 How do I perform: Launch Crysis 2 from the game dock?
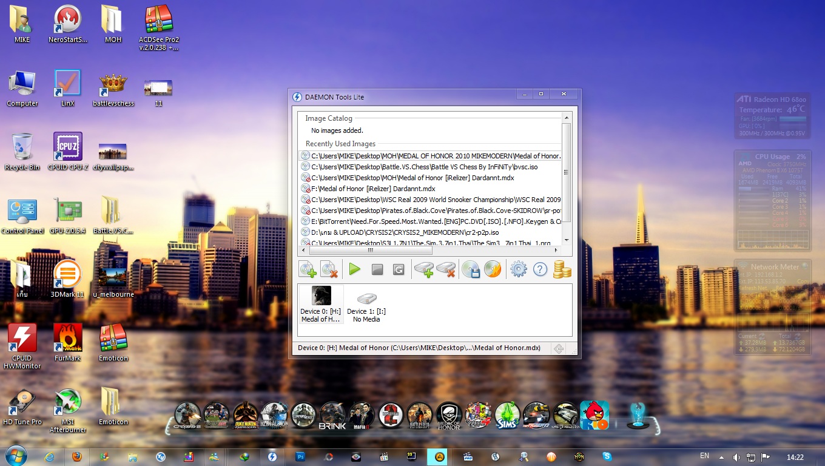pos(187,416)
